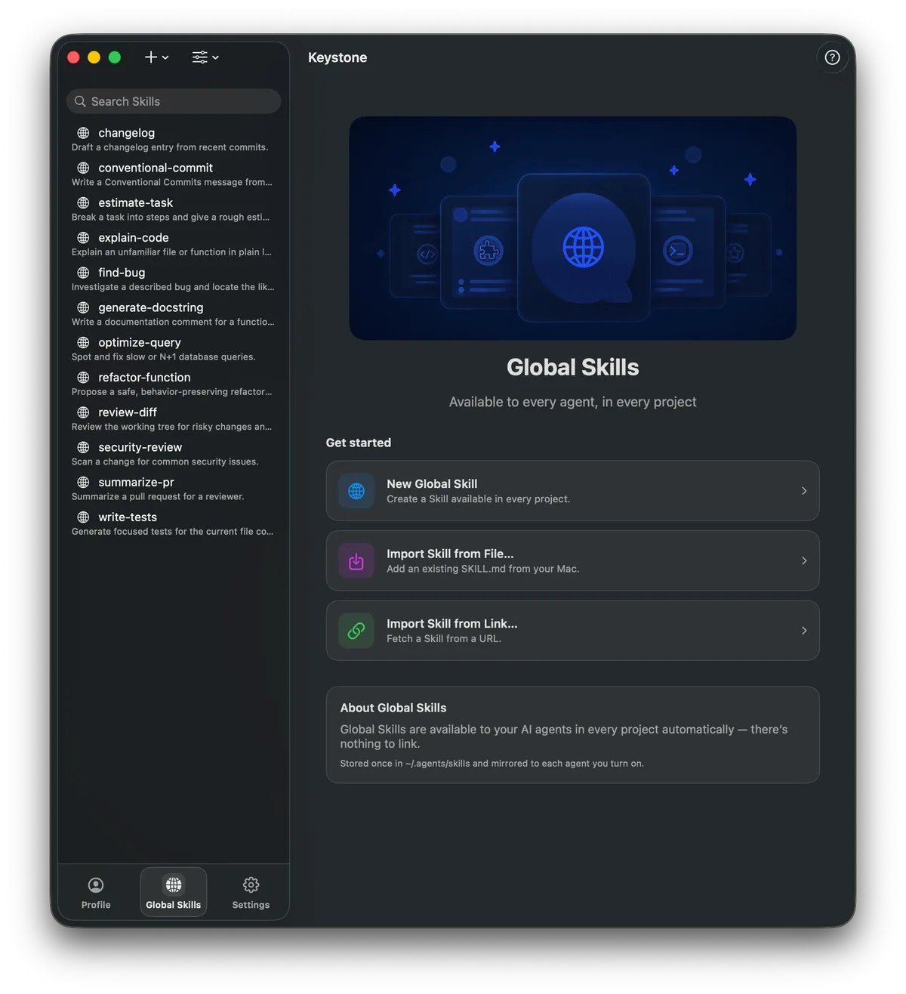Open the write-tests skill title

128,517
